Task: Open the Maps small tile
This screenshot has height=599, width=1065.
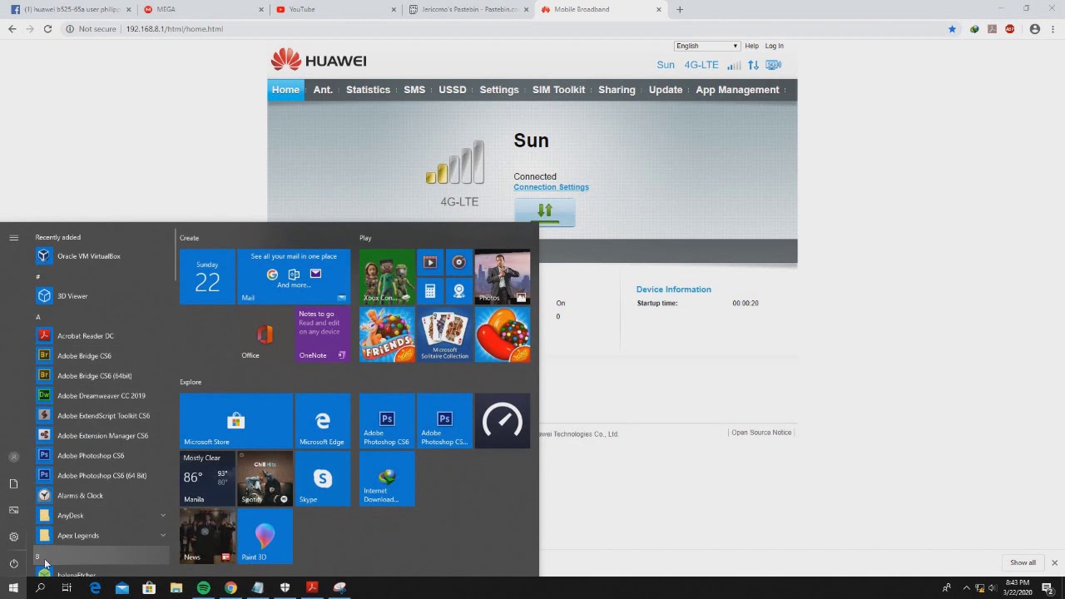Action: pos(459,291)
